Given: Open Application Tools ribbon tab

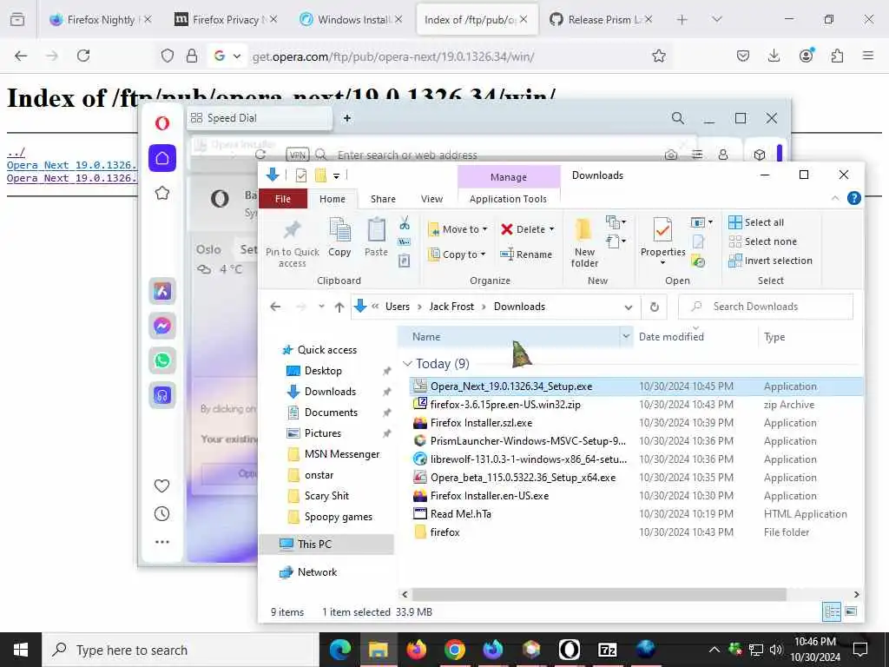Looking at the screenshot, I should tap(508, 199).
